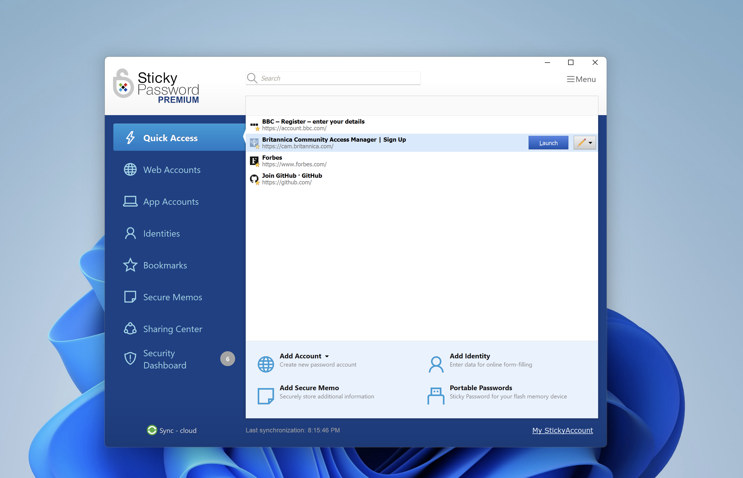Expand the Add Account dropdown
This screenshot has width=743, height=478.
coord(327,356)
